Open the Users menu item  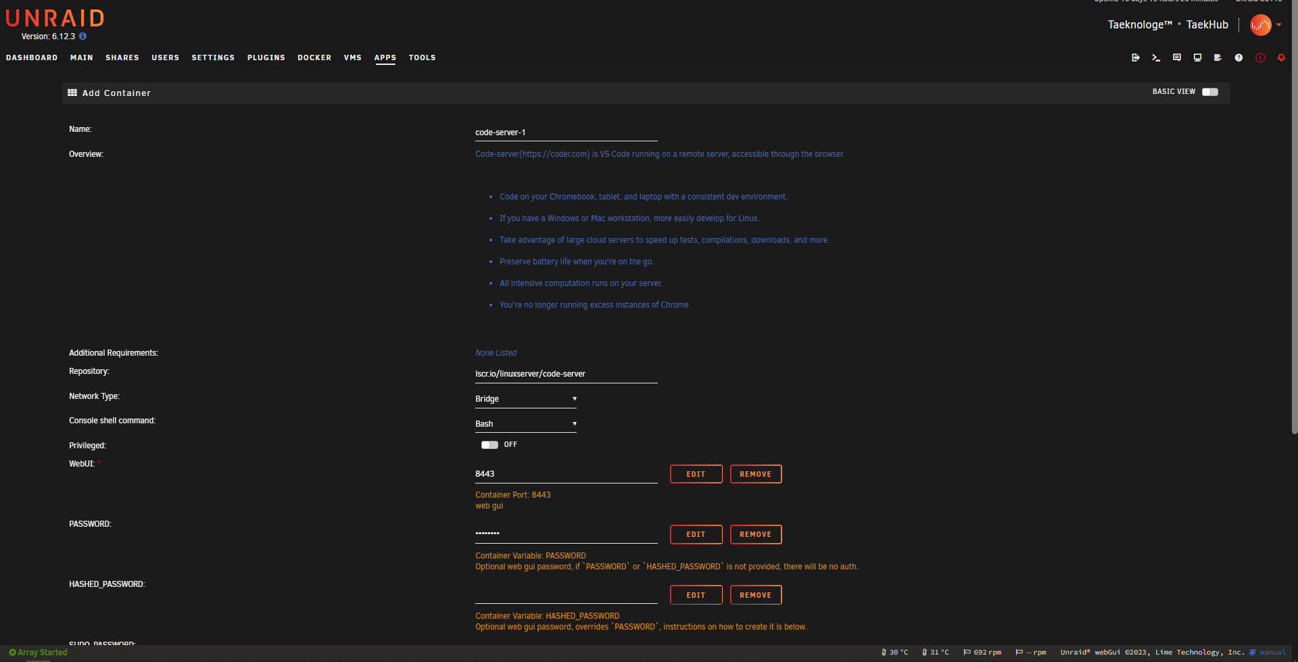click(166, 57)
